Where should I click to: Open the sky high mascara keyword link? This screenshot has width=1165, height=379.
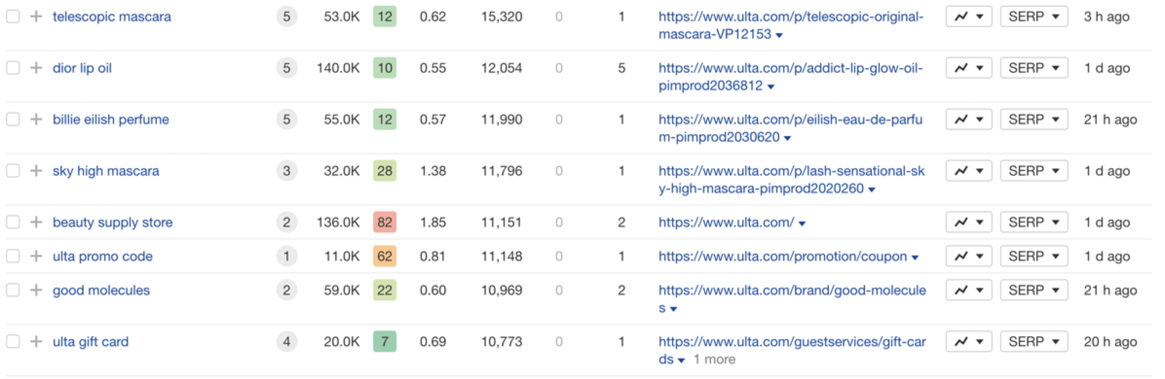[106, 171]
